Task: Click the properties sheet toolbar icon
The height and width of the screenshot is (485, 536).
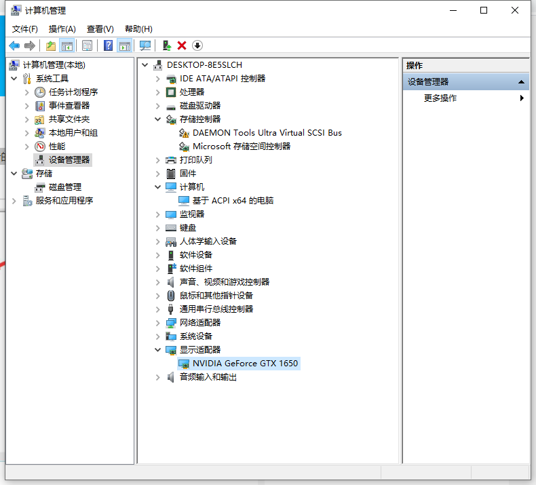Action: [x=88, y=45]
